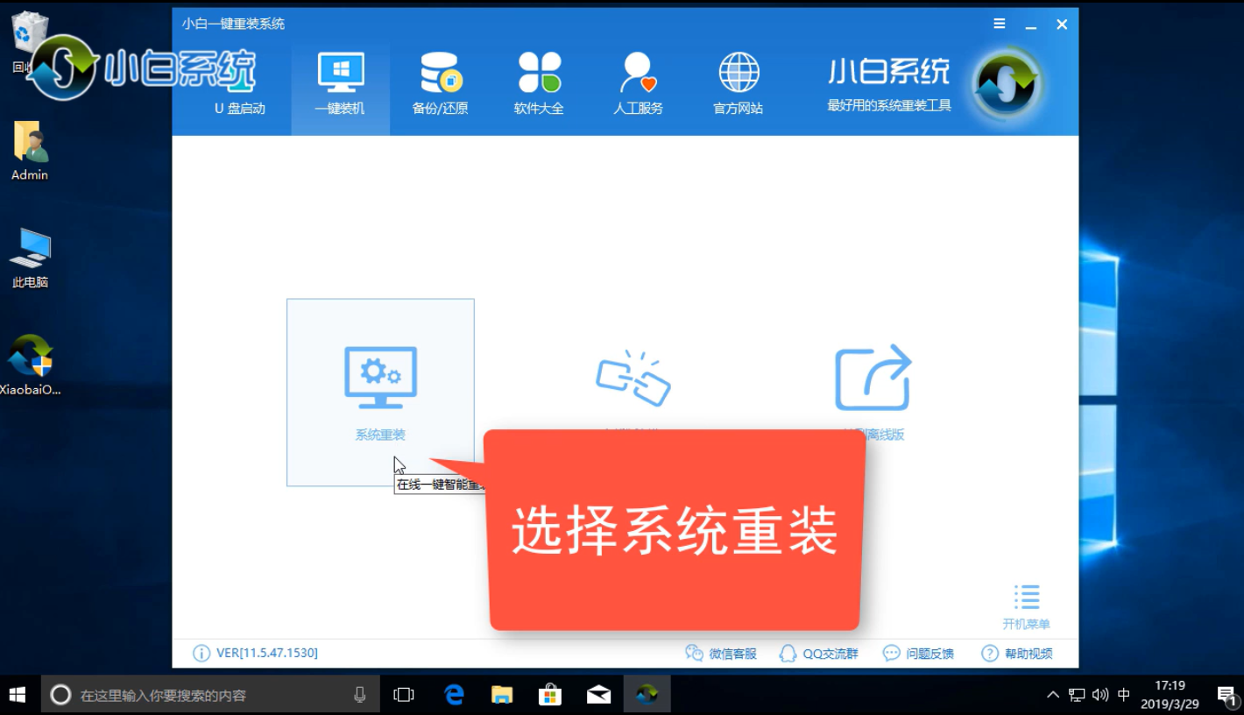Open QQ交流群 link
This screenshot has width=1244, height=715.
[819, 654]
